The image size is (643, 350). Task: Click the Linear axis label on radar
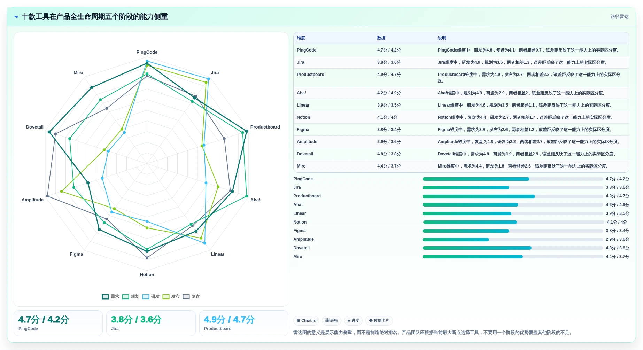click(x=218, y=254)
